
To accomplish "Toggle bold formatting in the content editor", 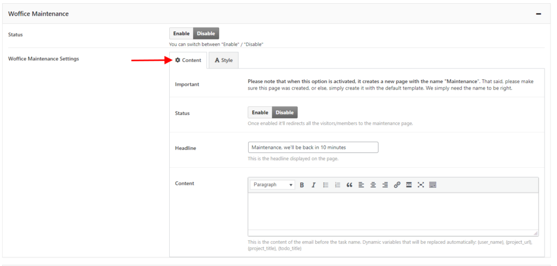I will click(x=302, y=185).
